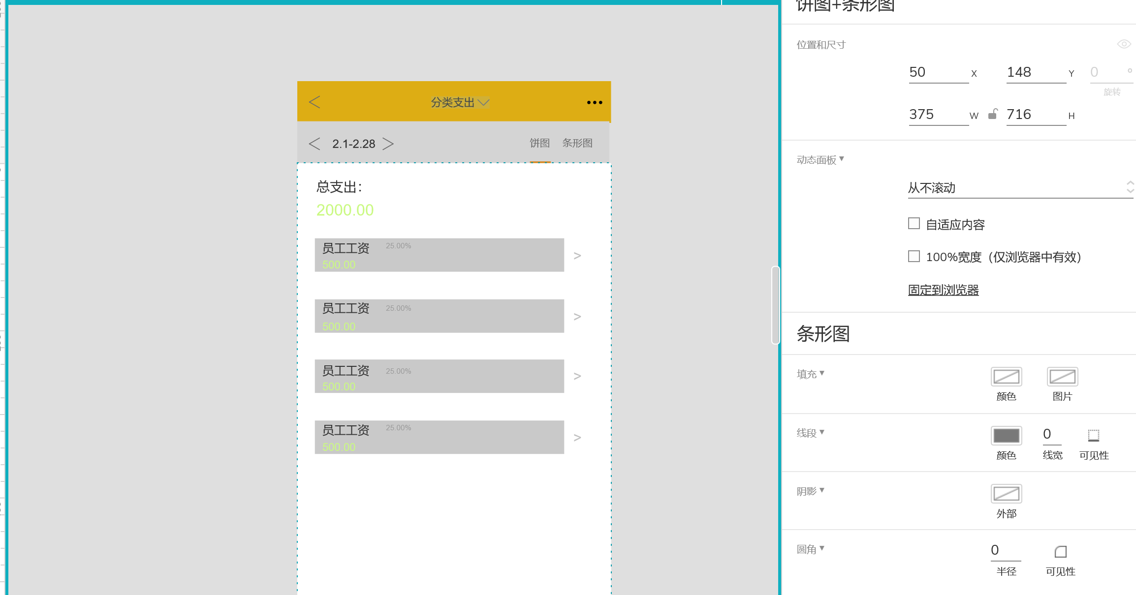This screenshot has width=1136, height=595.
Task: Click previous date range arrow
Action: pos(315,144)
